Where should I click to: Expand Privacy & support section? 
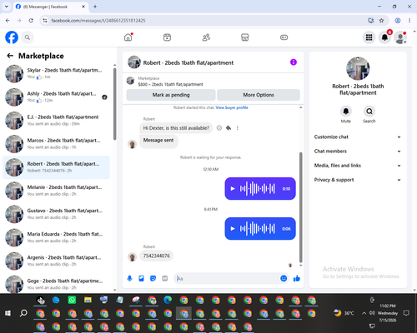tap(358, 180)
